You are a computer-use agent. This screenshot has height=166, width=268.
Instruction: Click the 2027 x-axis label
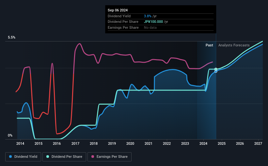point(258,143)
